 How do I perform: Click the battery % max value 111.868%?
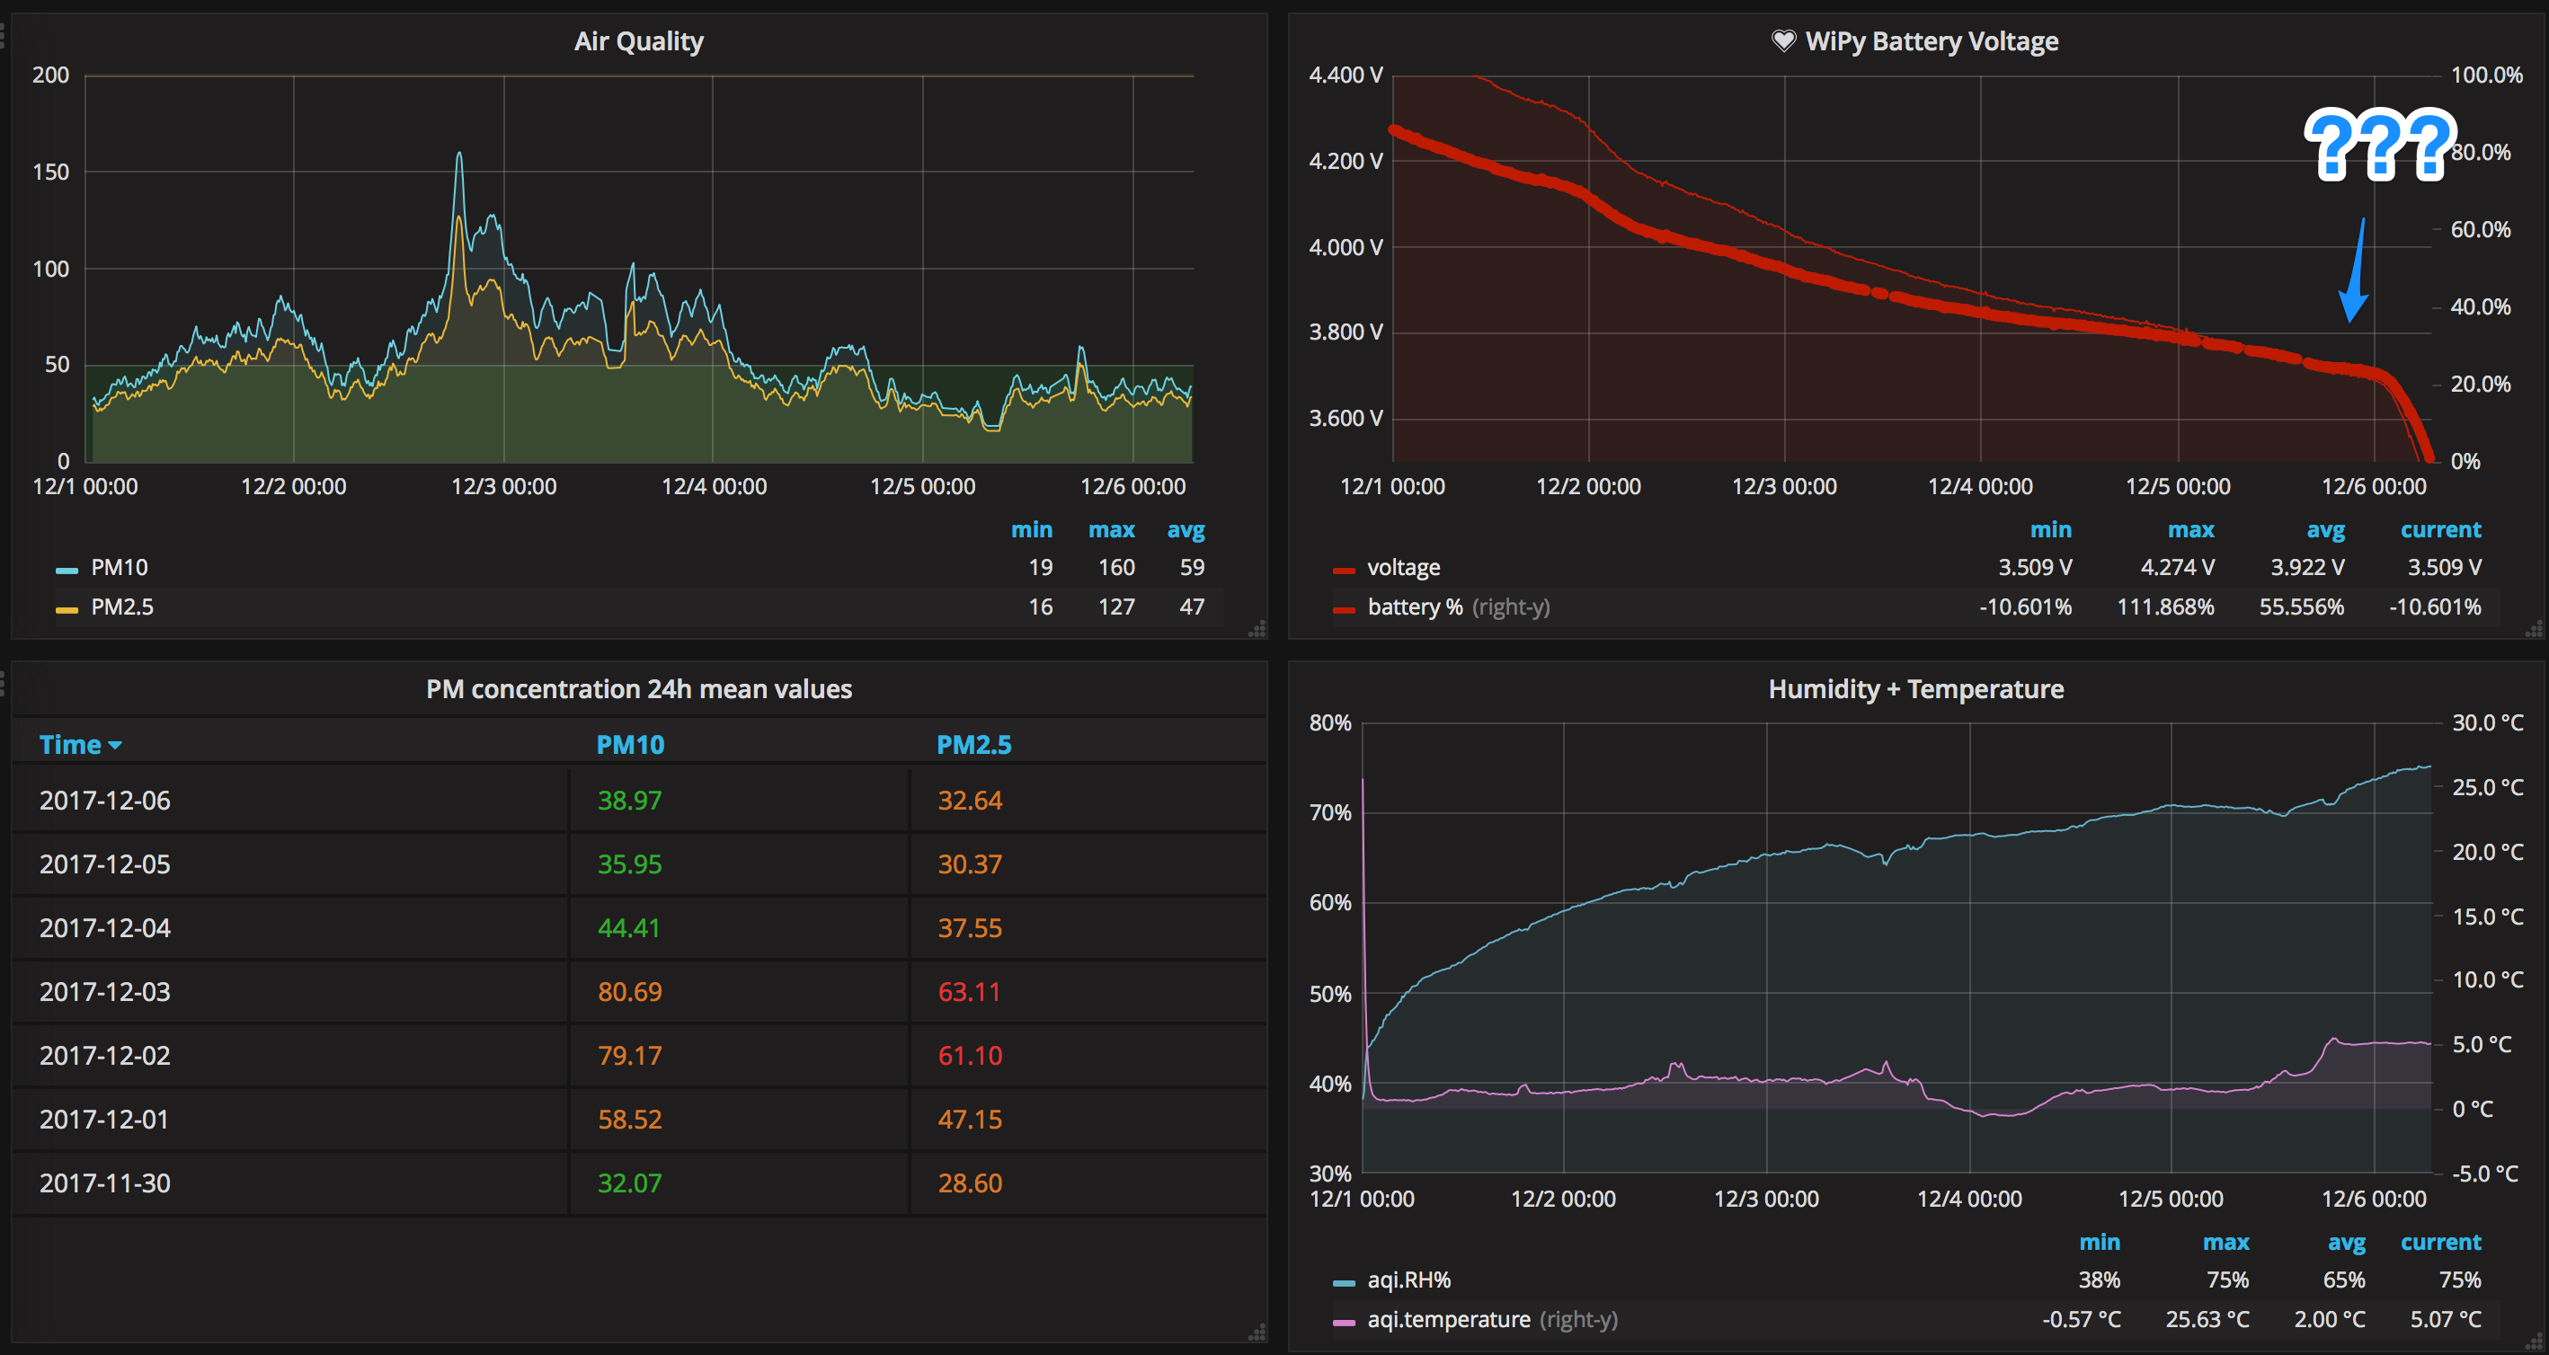tap(2165, 607)
